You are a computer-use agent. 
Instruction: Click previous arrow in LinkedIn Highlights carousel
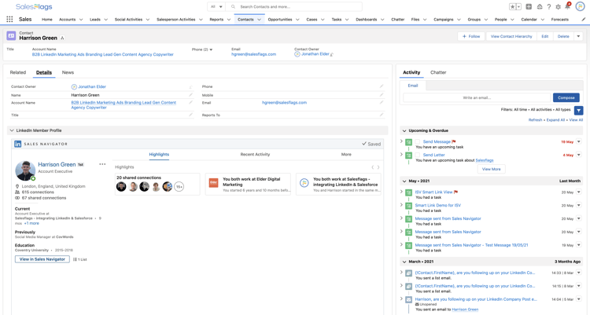click(x=373, y=167)
